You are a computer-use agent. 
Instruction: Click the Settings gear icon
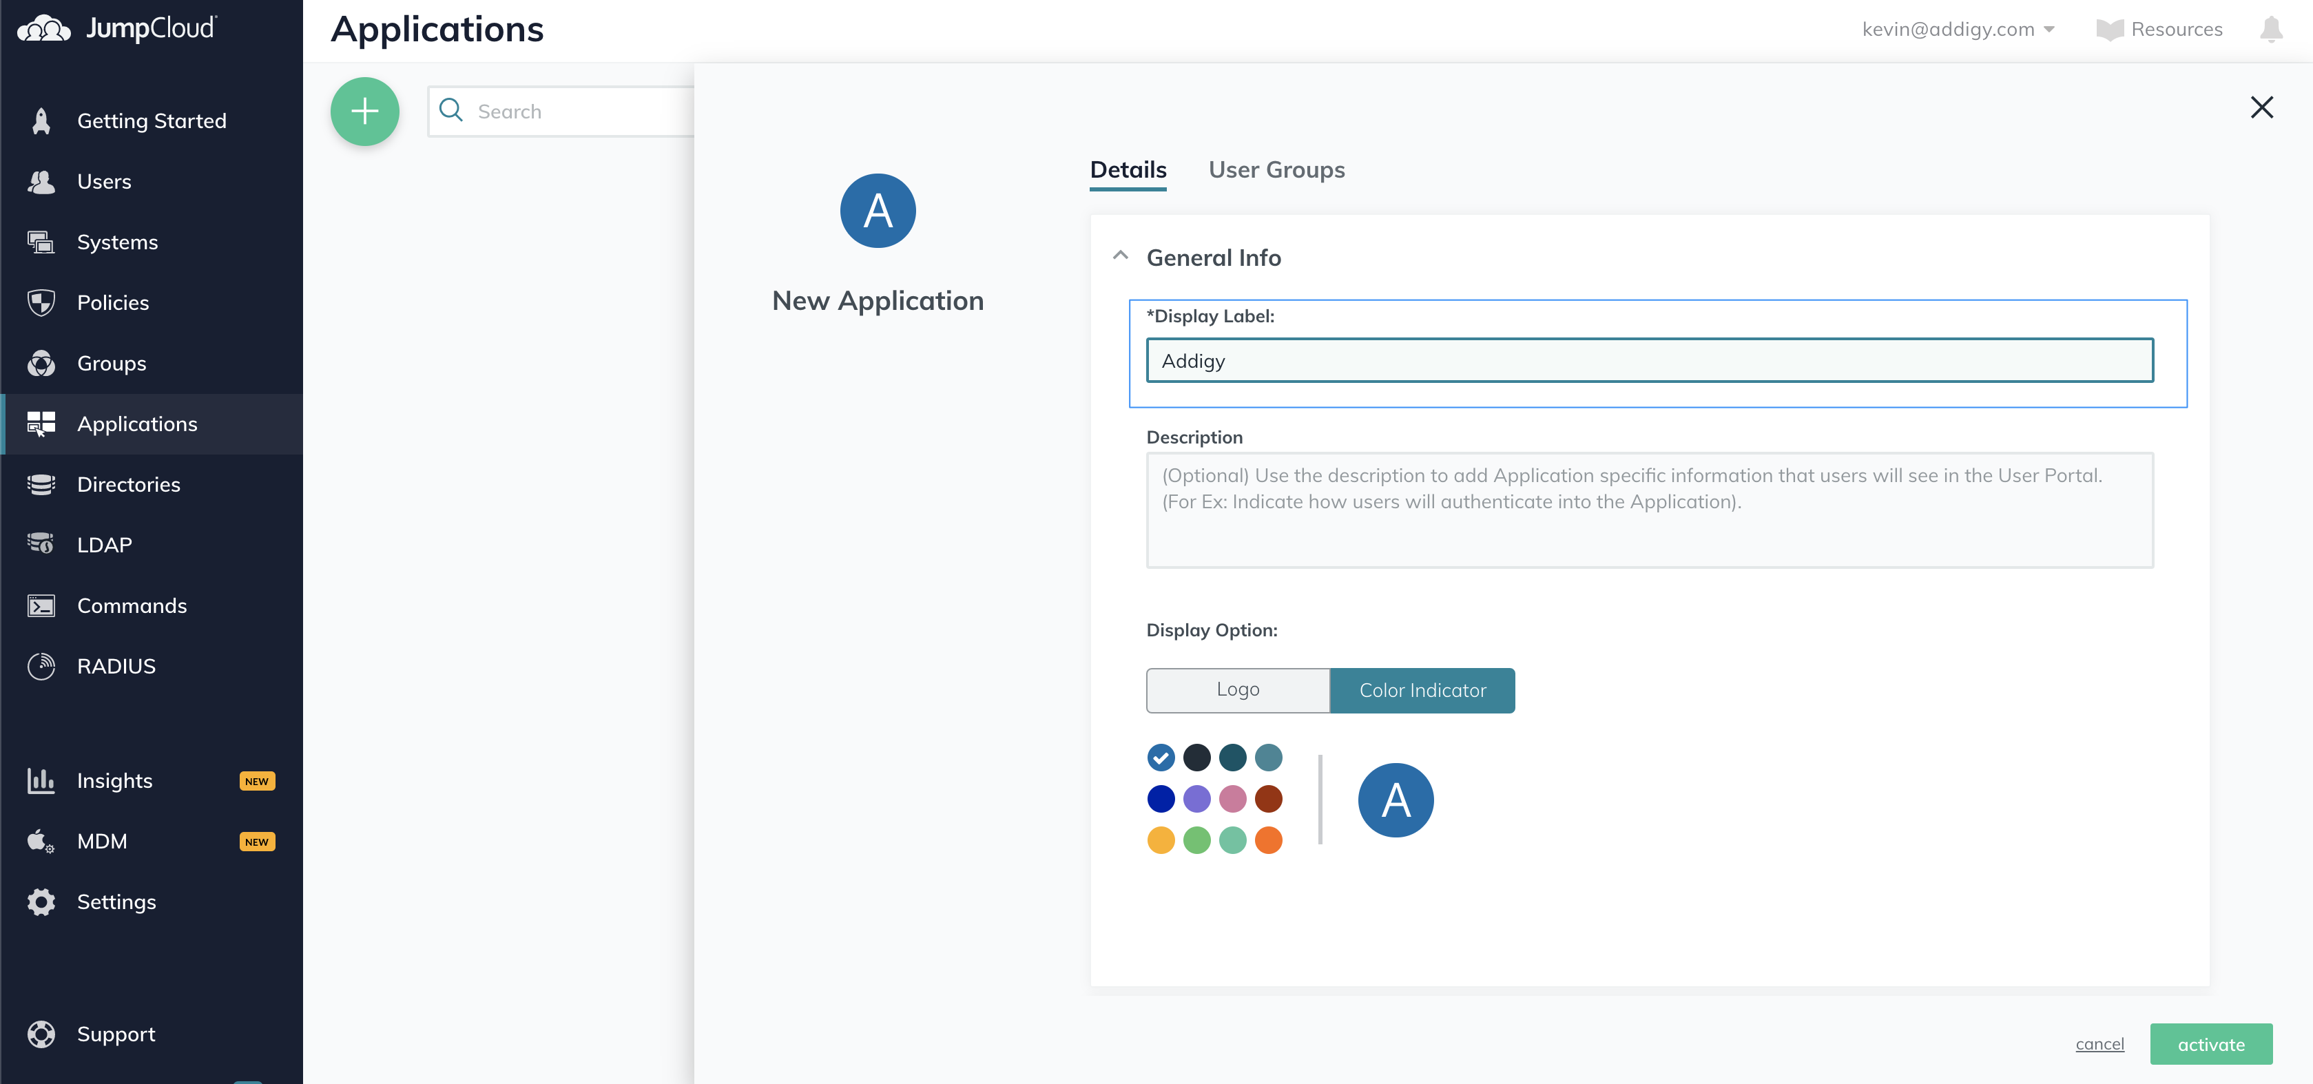[x=41, y=901]
